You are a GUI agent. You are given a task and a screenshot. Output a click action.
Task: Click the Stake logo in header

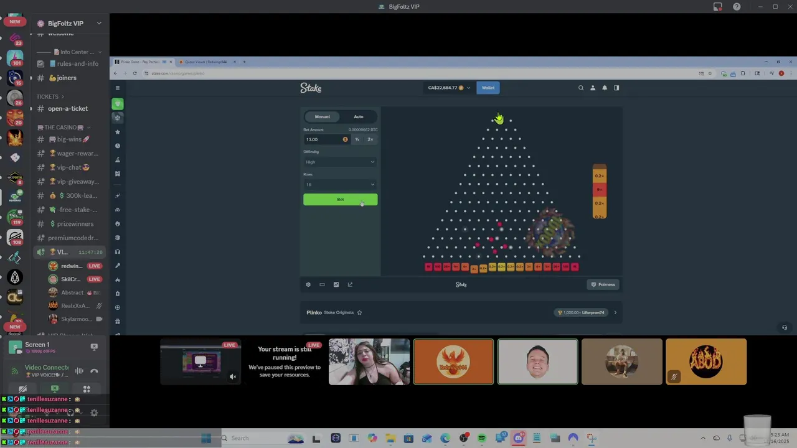click(311, 88)
